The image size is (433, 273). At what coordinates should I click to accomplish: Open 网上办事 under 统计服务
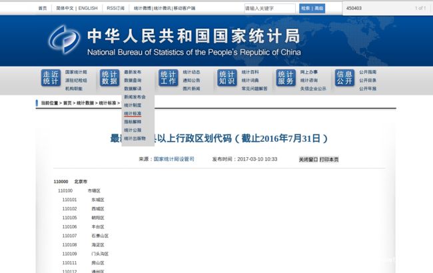pos(309,72)
